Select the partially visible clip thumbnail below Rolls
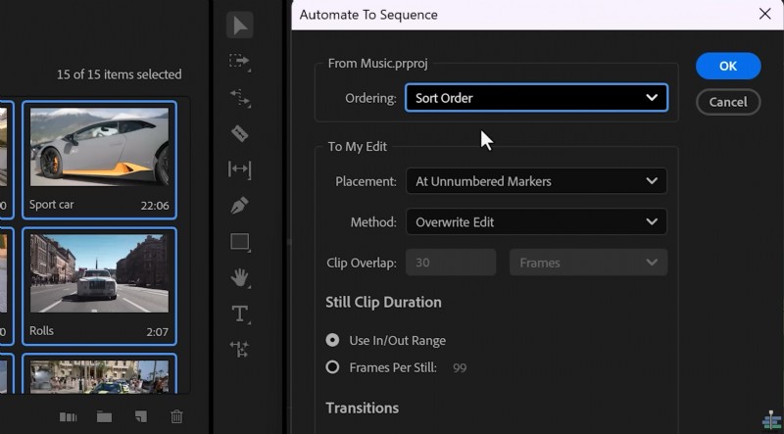Image resolution: width=784 pixels, height=434 pixels. 99,376
